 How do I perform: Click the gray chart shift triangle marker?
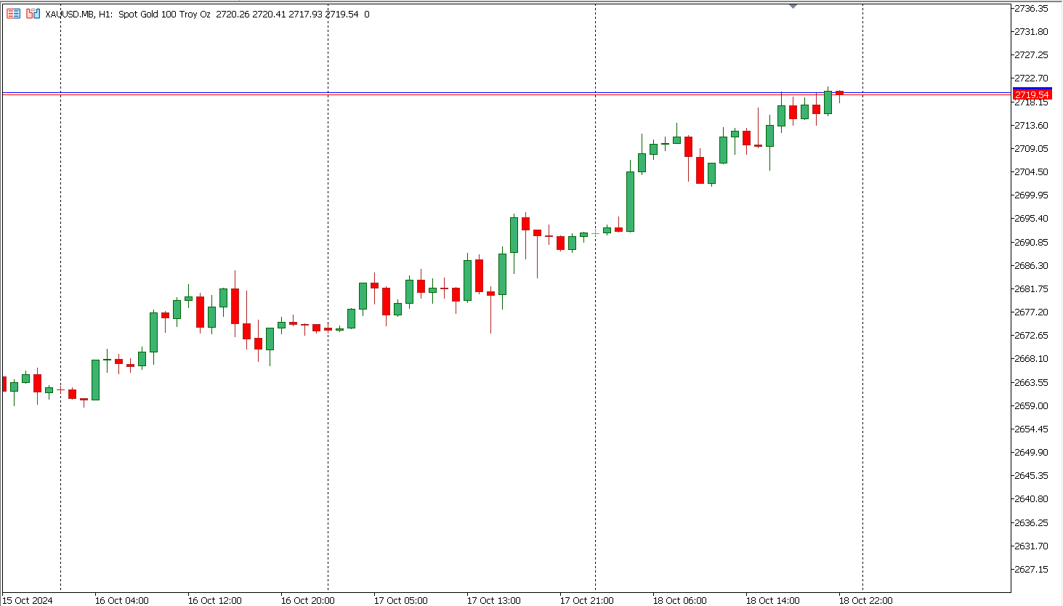[x=793, y=7]
